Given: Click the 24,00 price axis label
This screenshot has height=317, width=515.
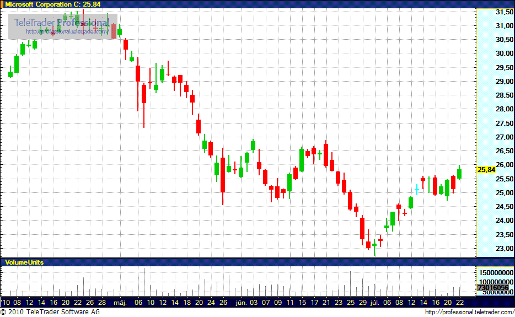Looking at the screenshot, I should [504, 221].
